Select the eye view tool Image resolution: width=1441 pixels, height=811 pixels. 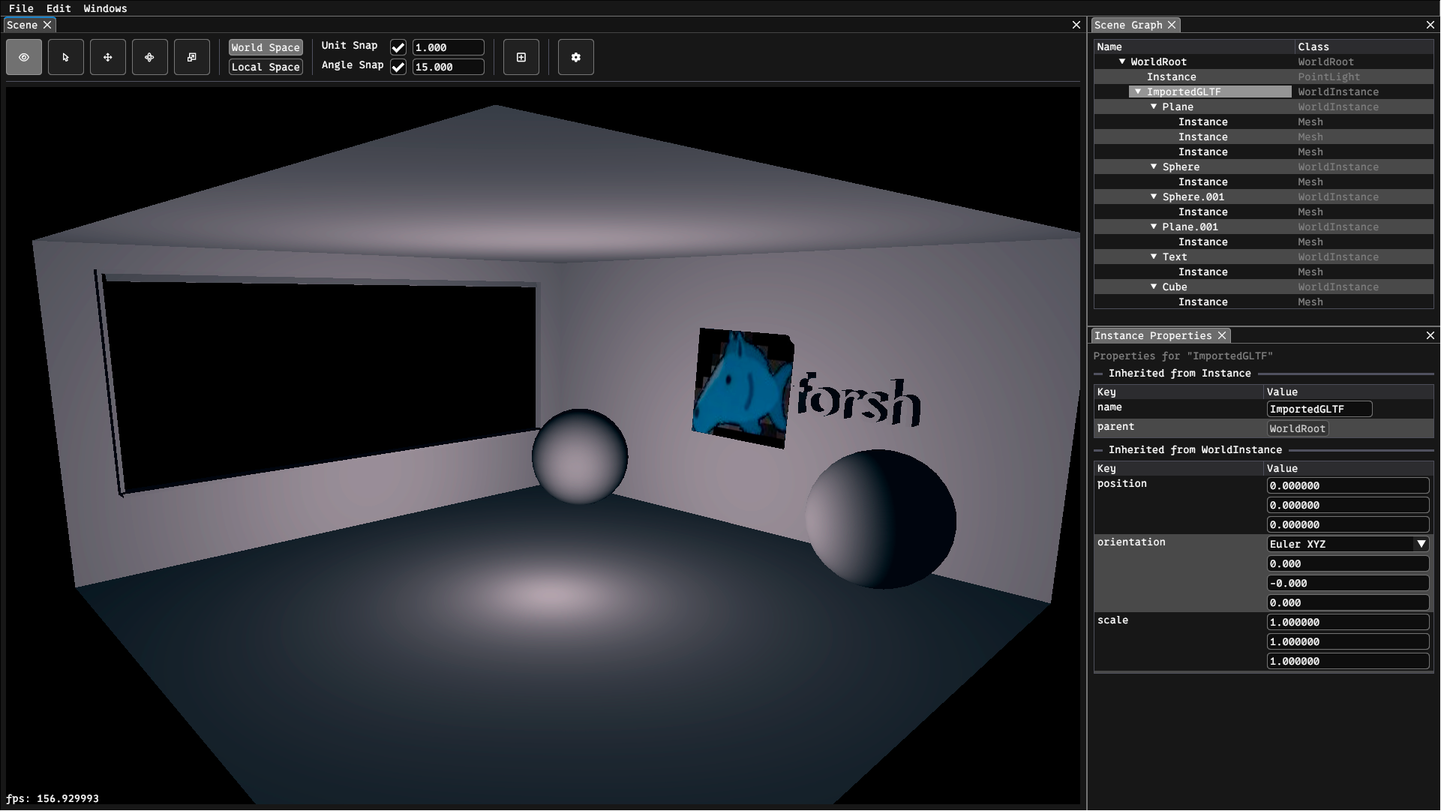tap(24, 57)
